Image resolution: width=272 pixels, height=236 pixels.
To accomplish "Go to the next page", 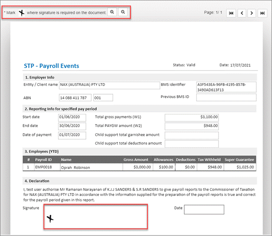I will [252, 13].
